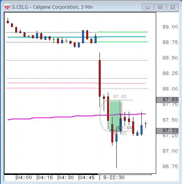
Task: Click the 87.00 price axis label
Action: (x=170, y=151)
